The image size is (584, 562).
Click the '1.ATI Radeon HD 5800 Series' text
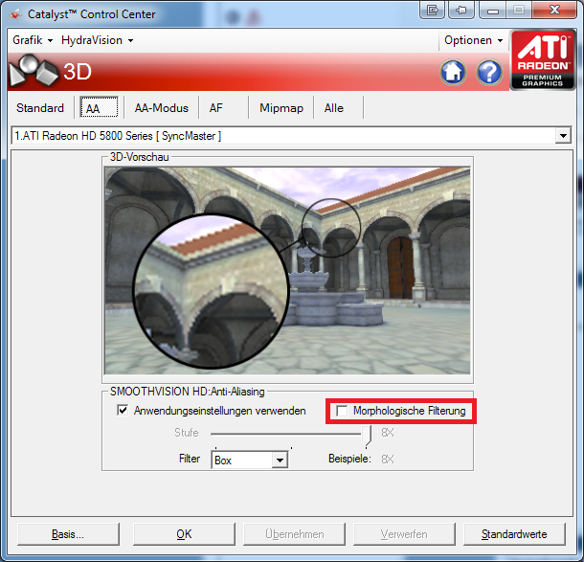pos(84,136)
